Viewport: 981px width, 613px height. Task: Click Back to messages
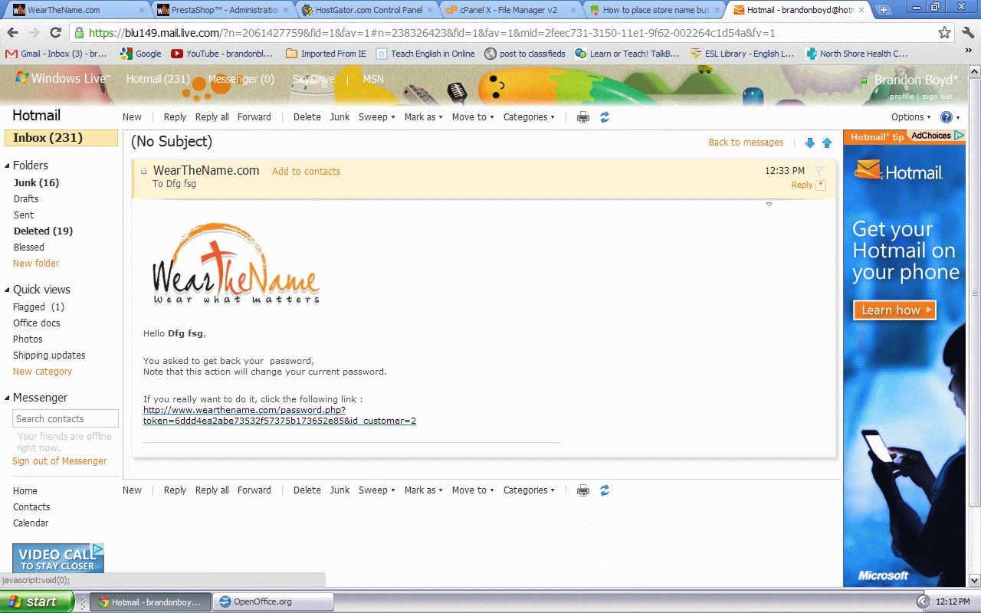pos(746,143)
